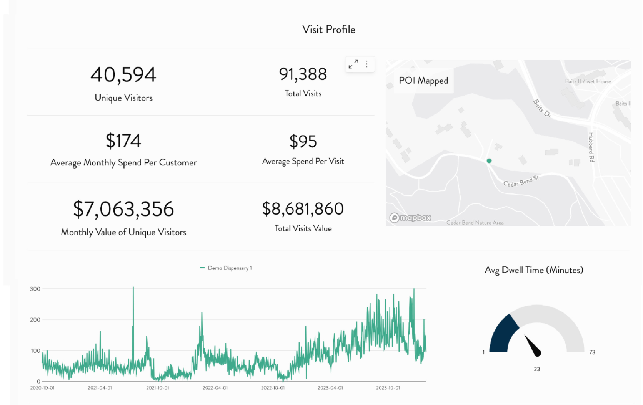Expand the tile to fullscreen view
Screen dimensions: 643x405
point(353,64)
